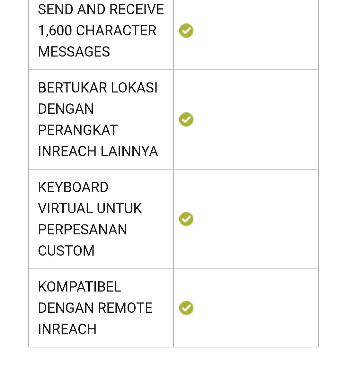The height and width of the screenshot is (366, 347).
Task: Click the "VIRTUAL UNTUK" text line
Action: coord(90,208)
